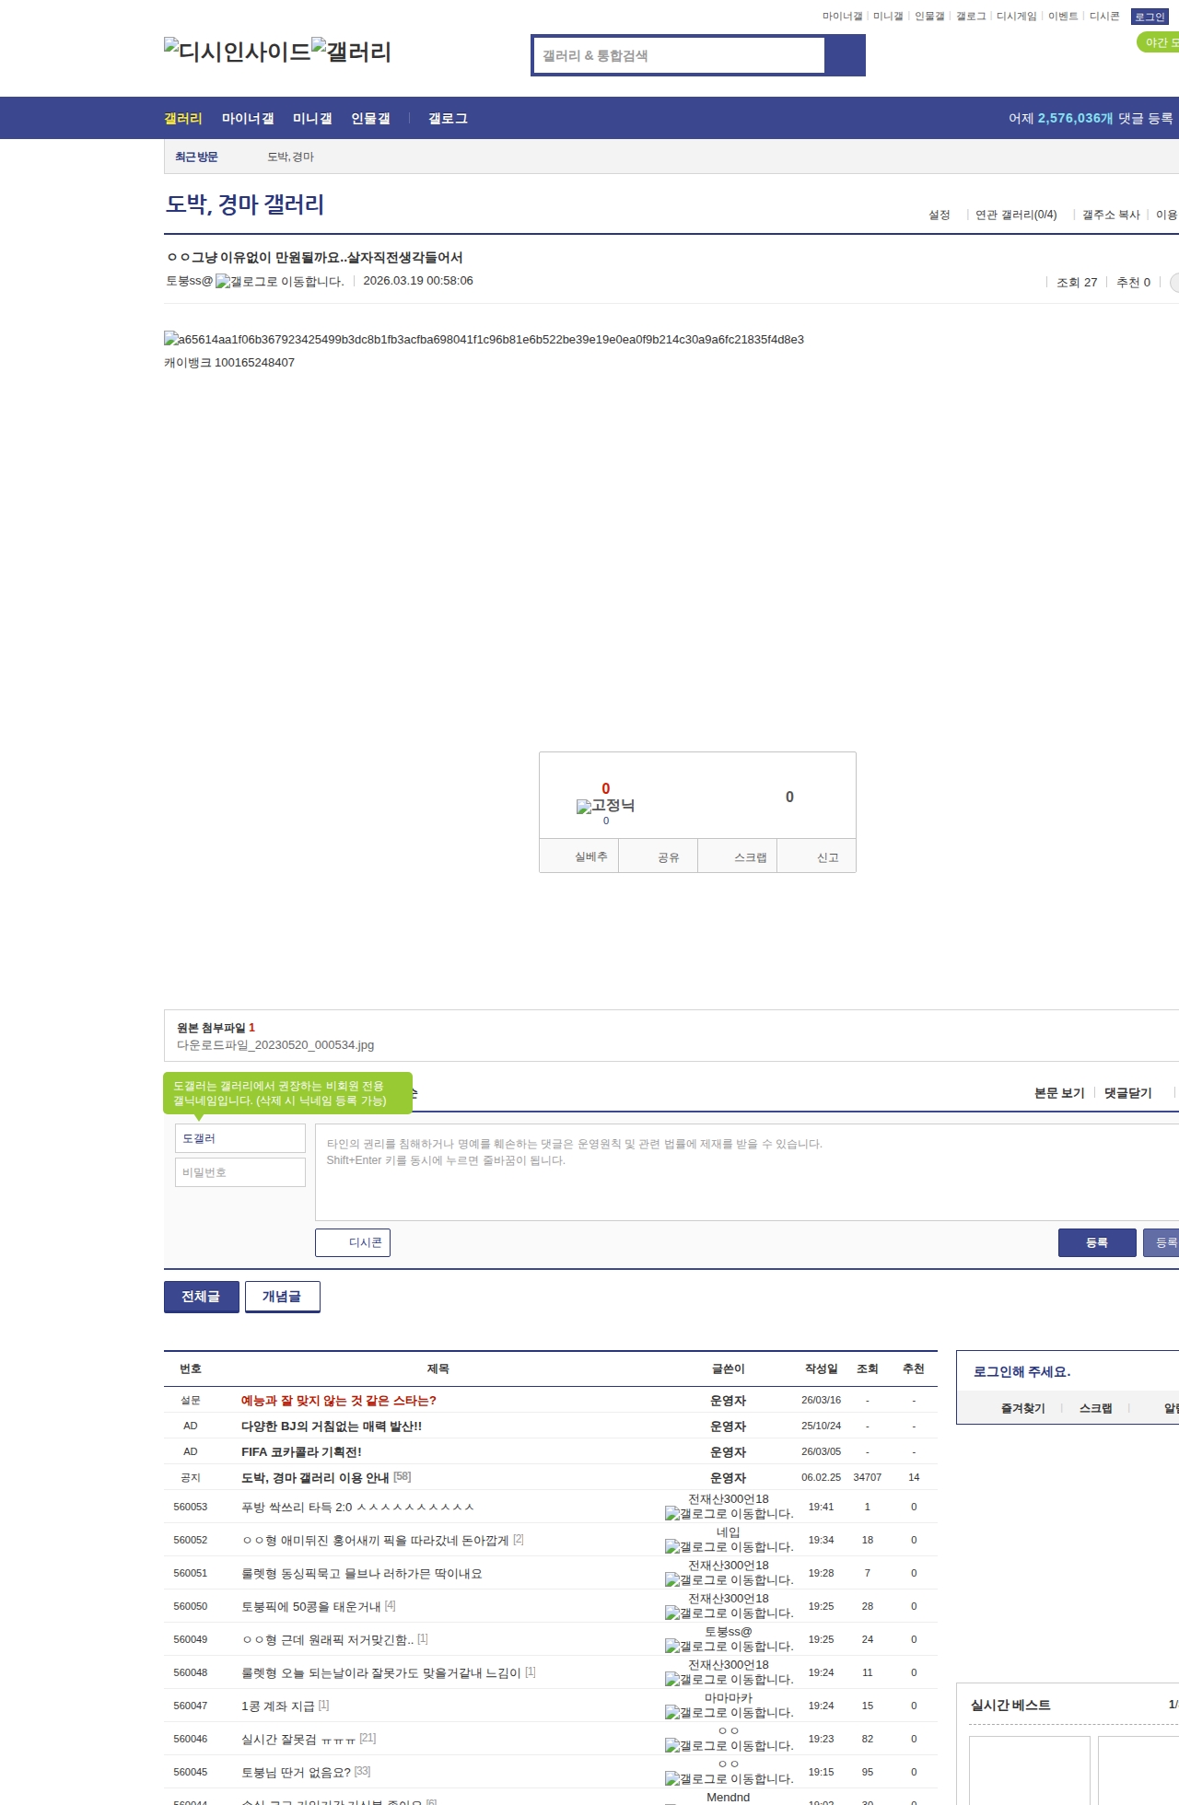Click the 갤로그 icon in row 560052 by 네입
Viewport: 1179px width, 1805px height.
(x=729, y=1547)
